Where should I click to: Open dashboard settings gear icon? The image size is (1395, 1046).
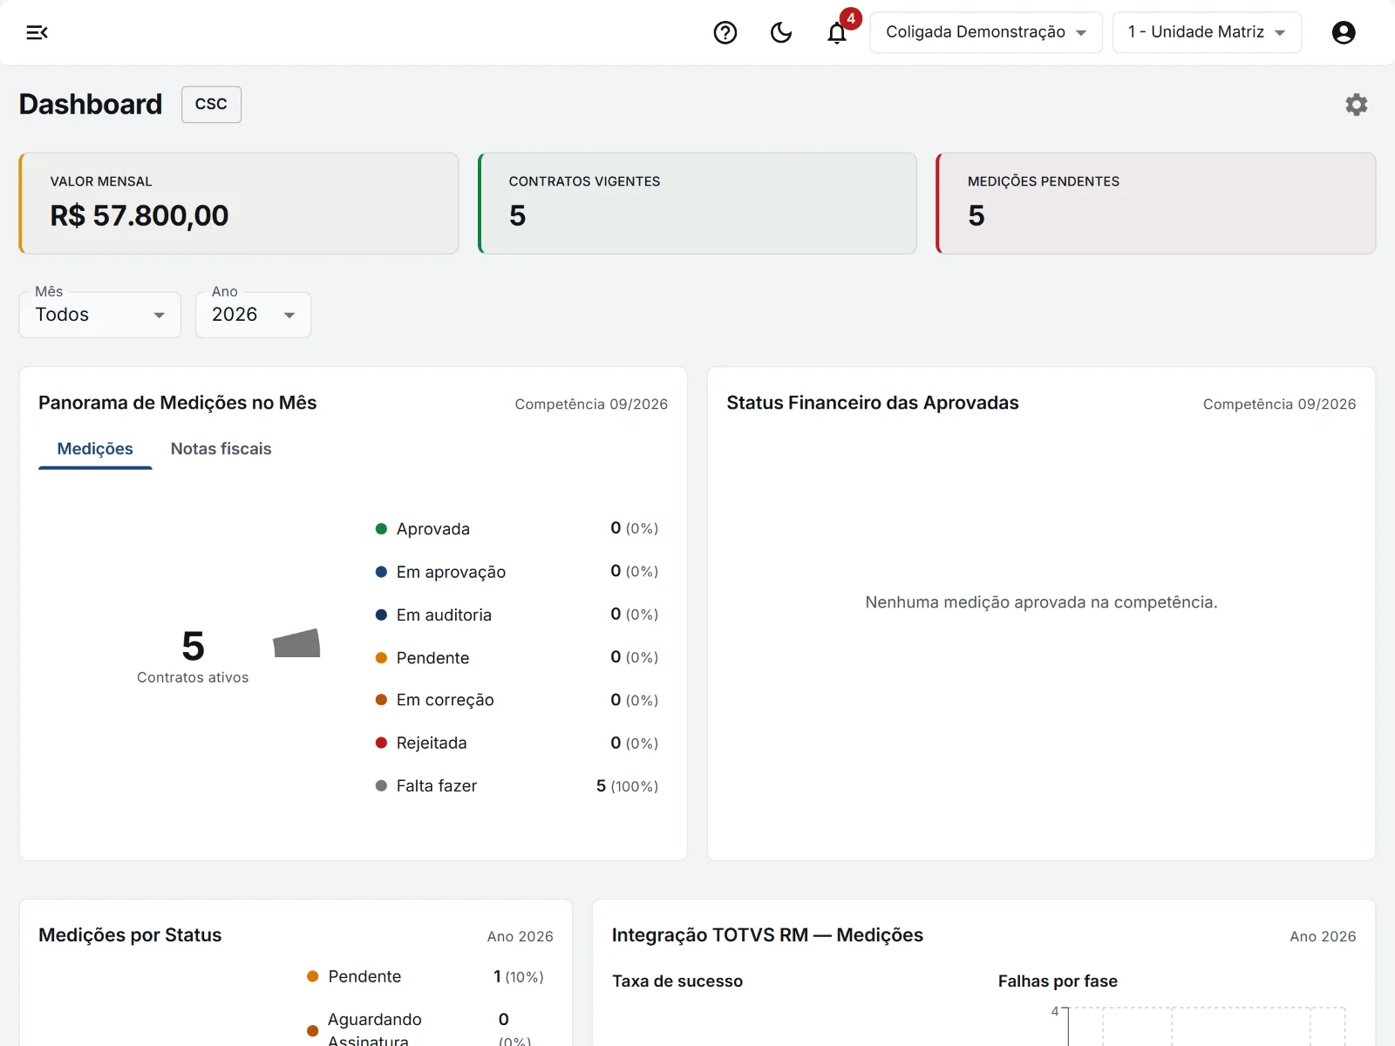(1357, 105)
